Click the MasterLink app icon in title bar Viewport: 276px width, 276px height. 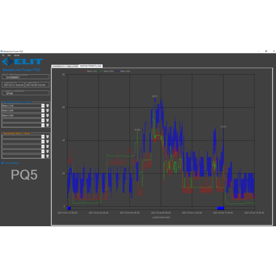pyautogui.click(x=2, y=51)
